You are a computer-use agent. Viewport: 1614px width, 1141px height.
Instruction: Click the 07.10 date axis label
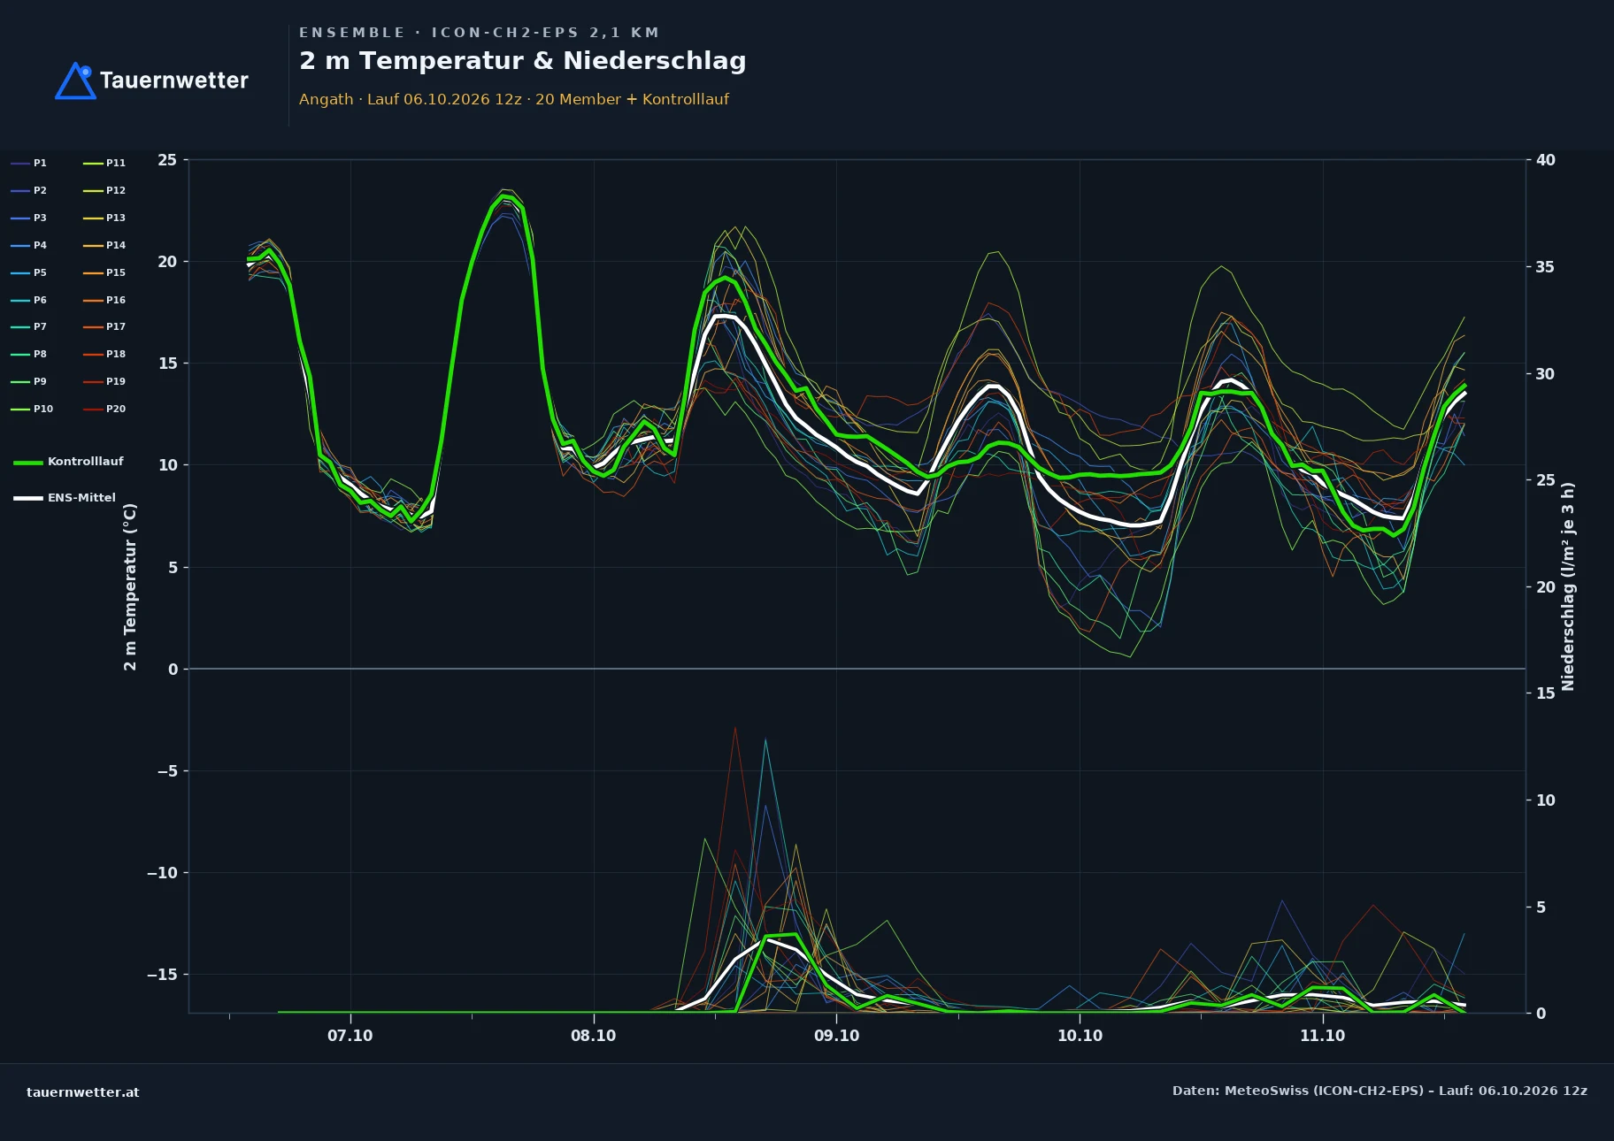pyautogui.click(x=350, y=1036)
